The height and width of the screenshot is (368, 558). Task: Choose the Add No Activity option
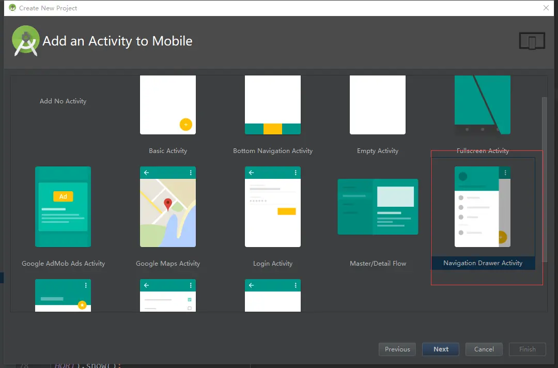coord(63,101)
